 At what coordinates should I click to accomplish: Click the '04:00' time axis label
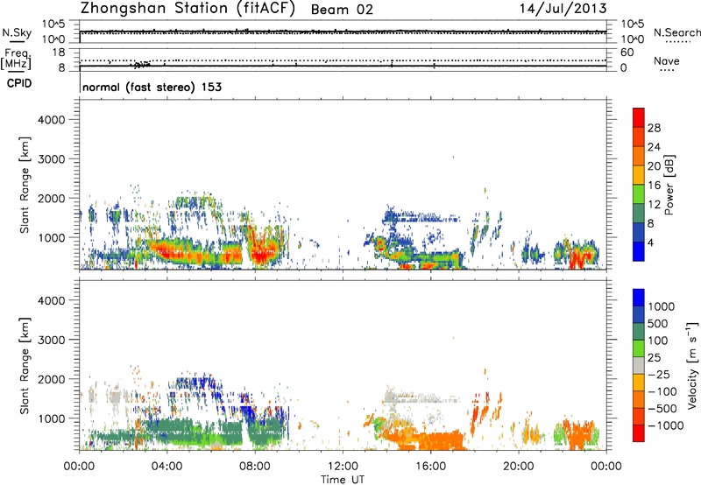click(166, 467)
